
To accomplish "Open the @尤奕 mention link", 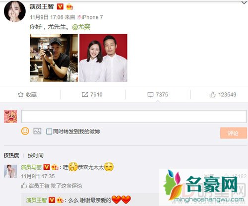I will coord(81,27).
